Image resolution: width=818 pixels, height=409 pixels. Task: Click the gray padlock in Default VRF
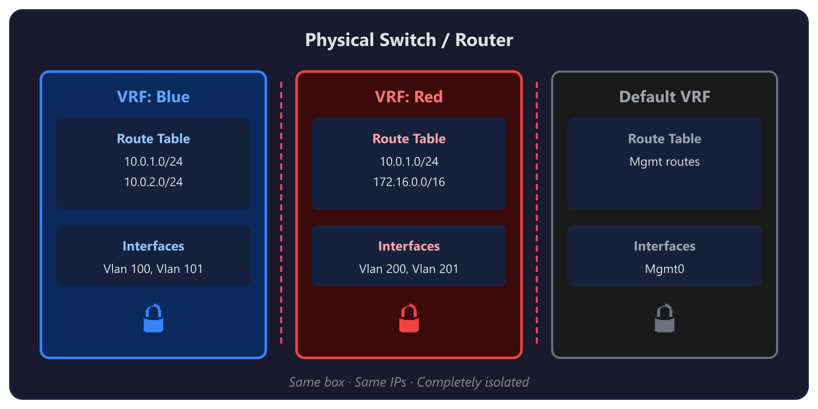665,319
